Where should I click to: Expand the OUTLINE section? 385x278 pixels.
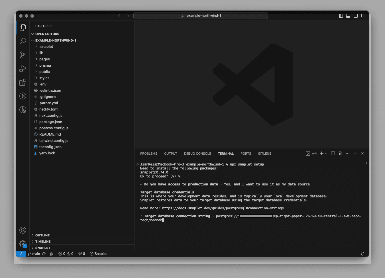click(42, 235)
